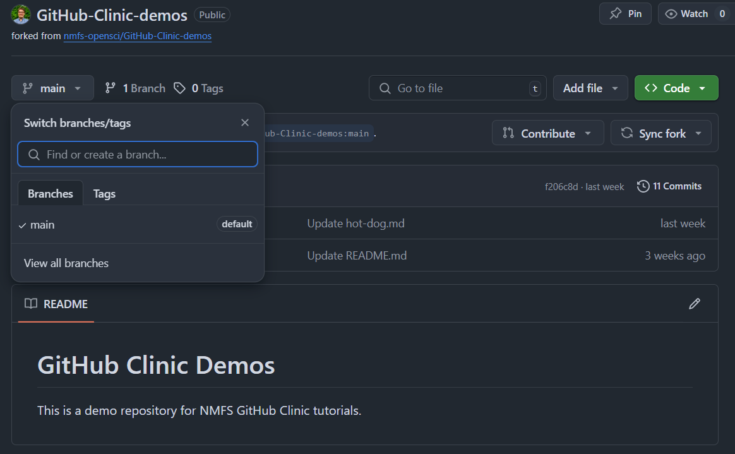735x454 pixels.
Task: Close the Switch branches/tags popup
Action: click(x=245, y=122)
